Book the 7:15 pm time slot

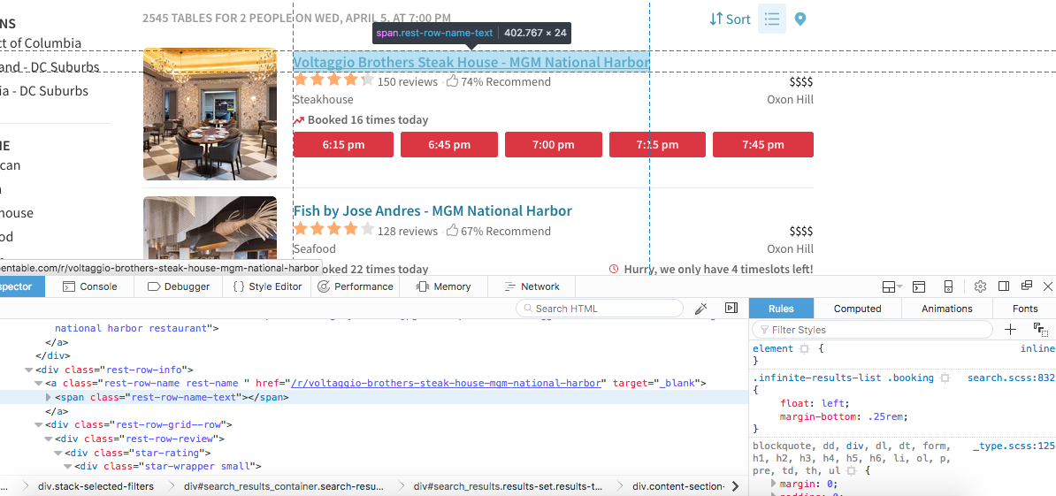point(657,145)
